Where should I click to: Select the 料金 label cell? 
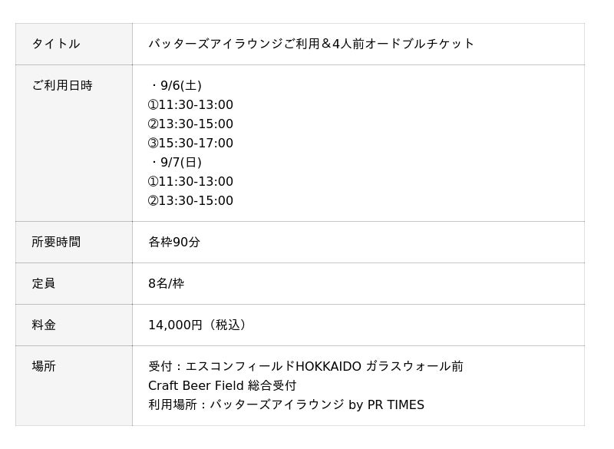pyautogui.click(x=44, y=325)
